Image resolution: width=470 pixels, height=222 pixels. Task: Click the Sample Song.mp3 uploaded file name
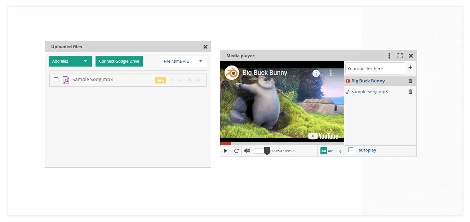point(93,80)
